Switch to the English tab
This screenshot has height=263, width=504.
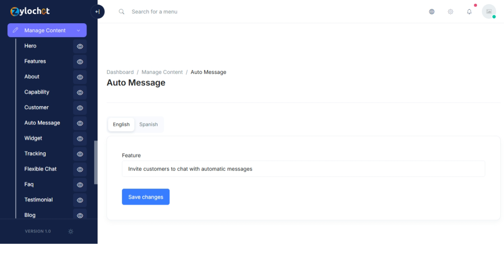pyautogui.click(x=121, y=124)
